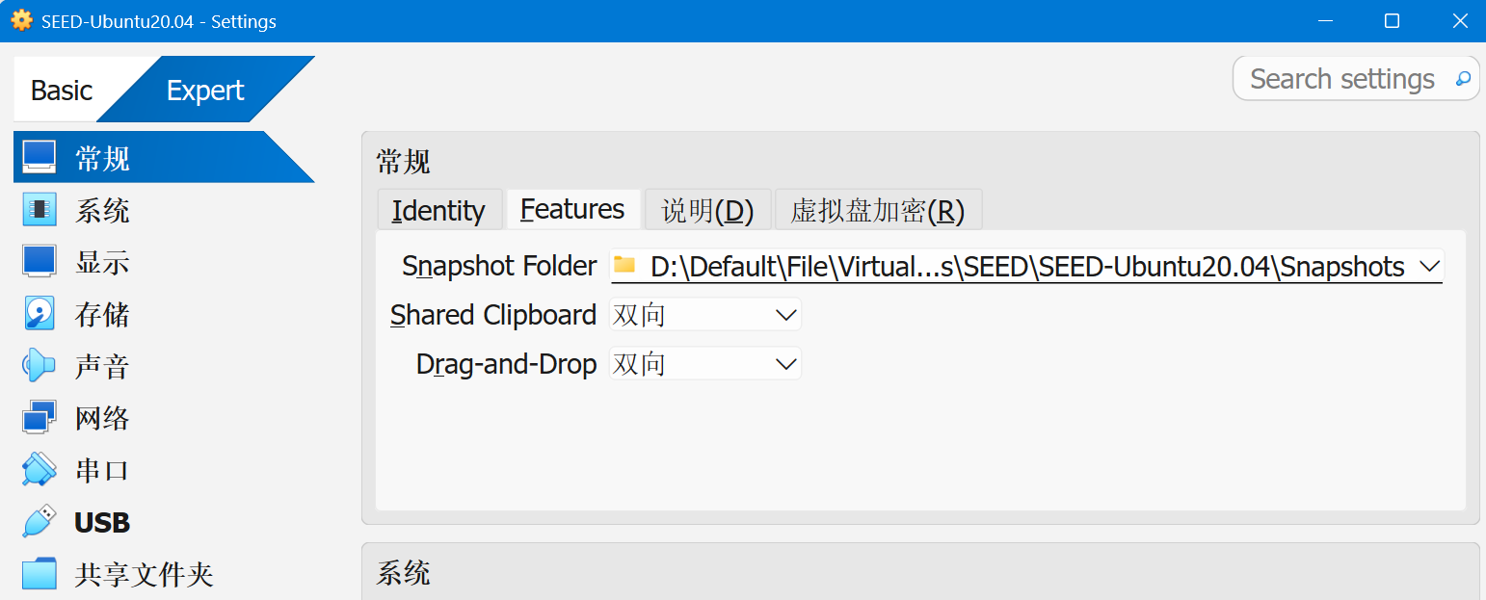Open the 常规 (General) settings icon
The image size is (1486, 600).
point(40,157)
